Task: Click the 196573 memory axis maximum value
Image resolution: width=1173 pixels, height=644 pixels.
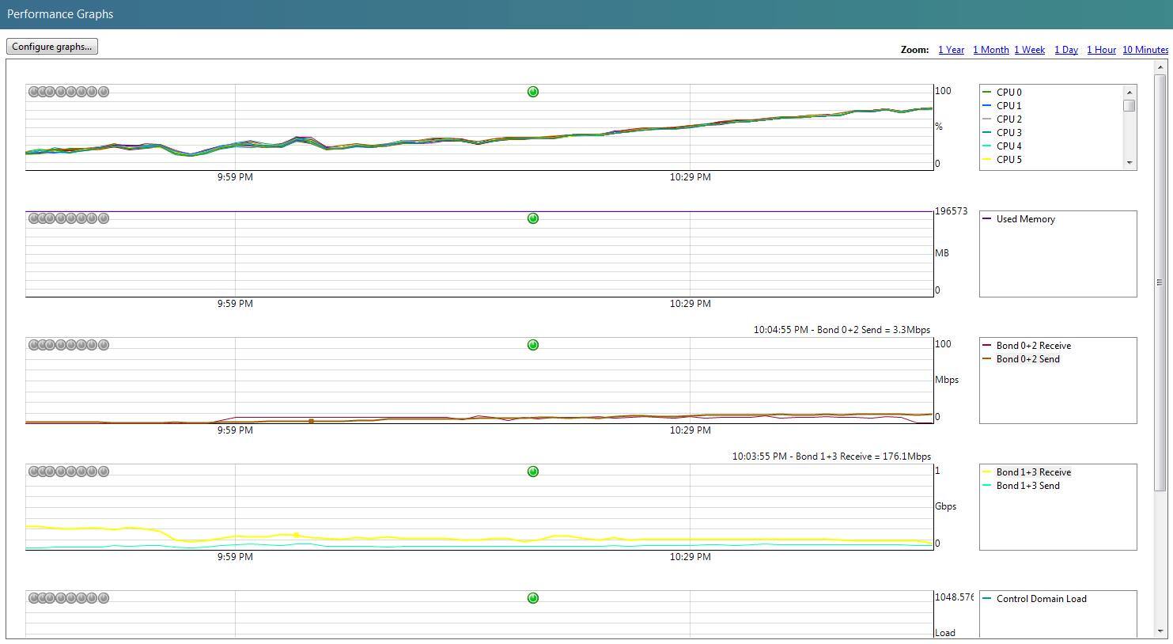Action: point(951,211)
